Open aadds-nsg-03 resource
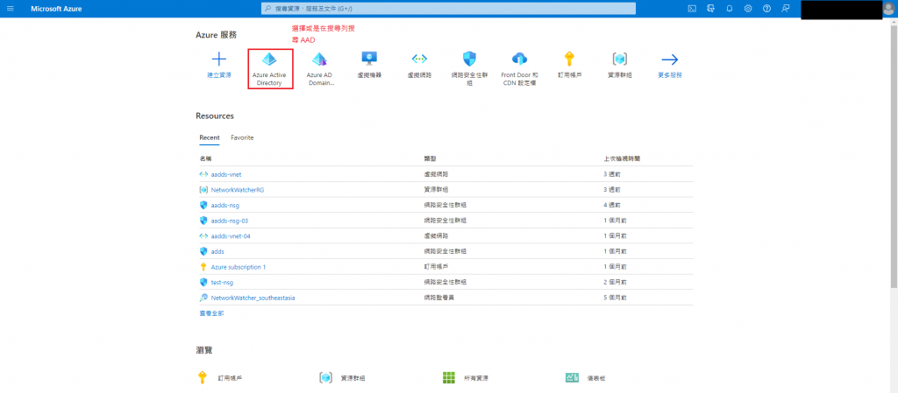Viewport: 898px width, 393px height. [229, 221]
